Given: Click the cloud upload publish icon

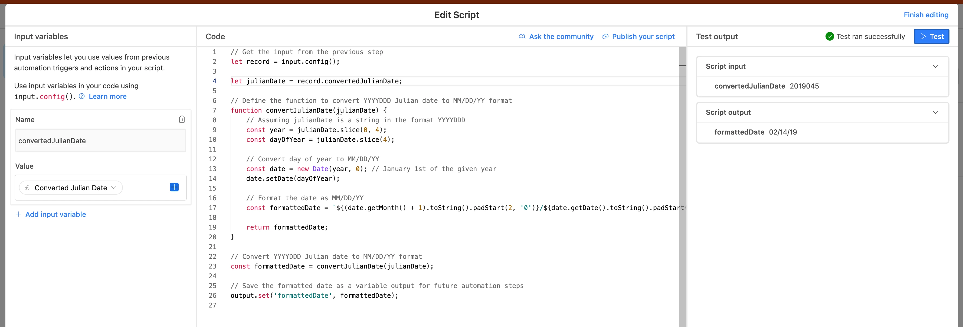Looking at the screenshot, I should coord(605,37).
